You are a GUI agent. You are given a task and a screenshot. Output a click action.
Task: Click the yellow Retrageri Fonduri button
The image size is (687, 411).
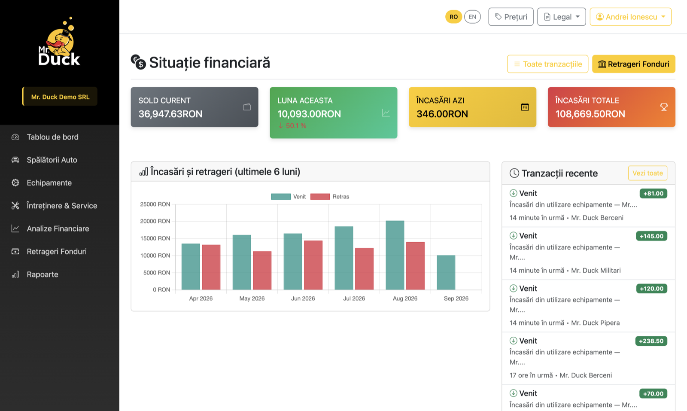(634, 64)
